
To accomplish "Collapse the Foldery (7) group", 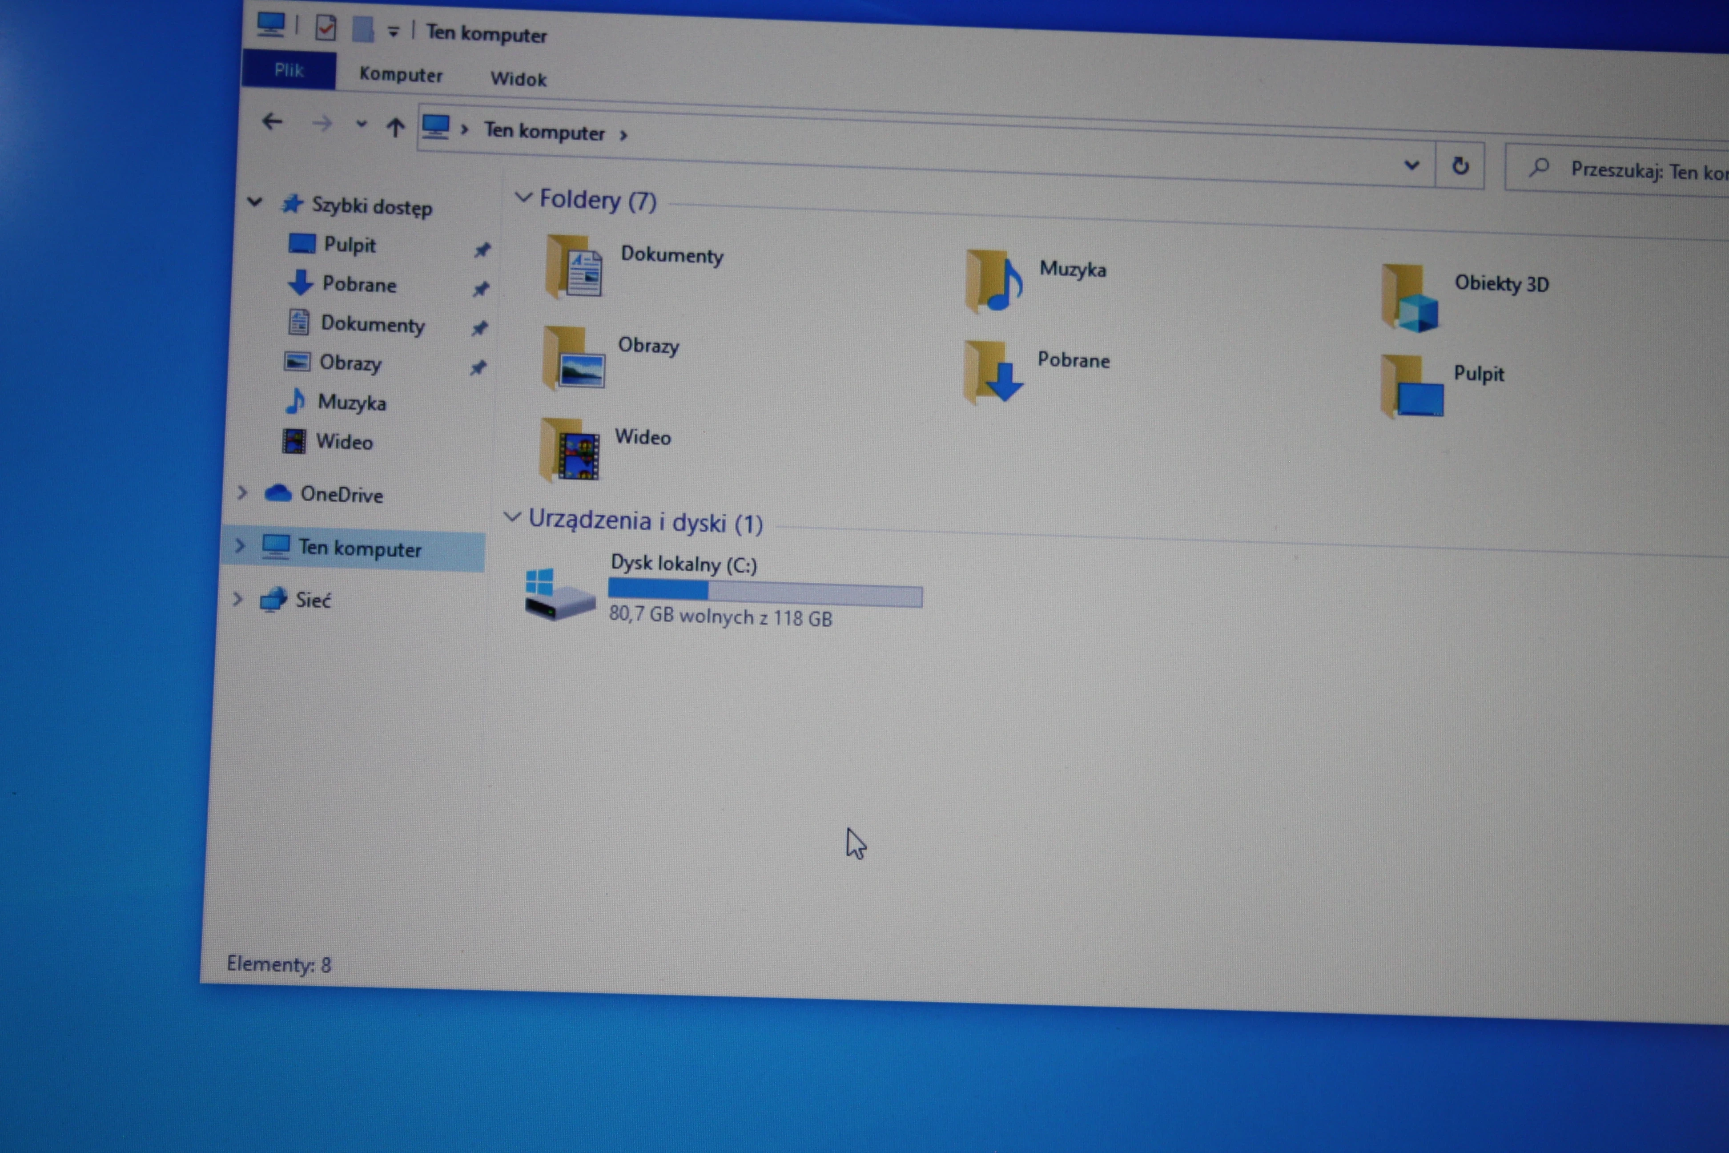I will pyautogui.click(x=523, y=197).
